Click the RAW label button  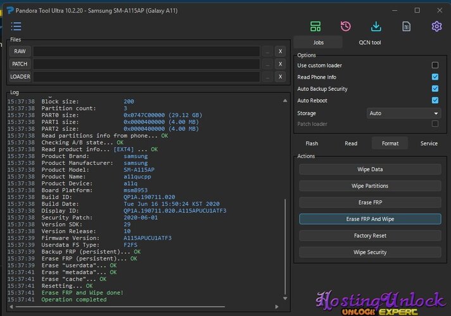click(20, 51)
